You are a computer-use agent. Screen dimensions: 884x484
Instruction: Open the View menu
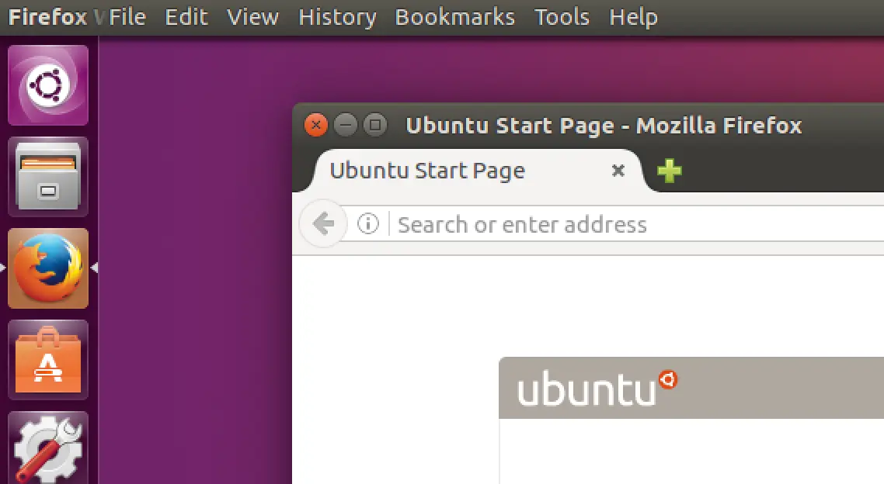[252, 17]
